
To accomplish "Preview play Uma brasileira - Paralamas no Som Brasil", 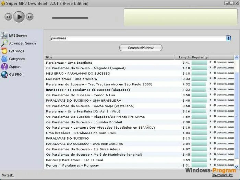I will [211, 132].
